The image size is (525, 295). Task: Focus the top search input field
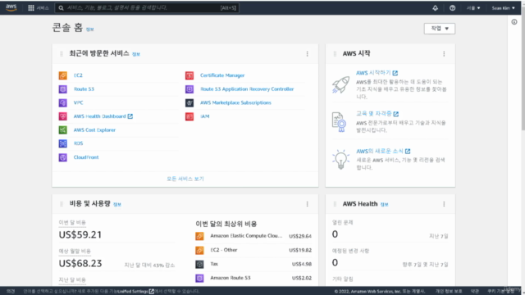[147, 7]
